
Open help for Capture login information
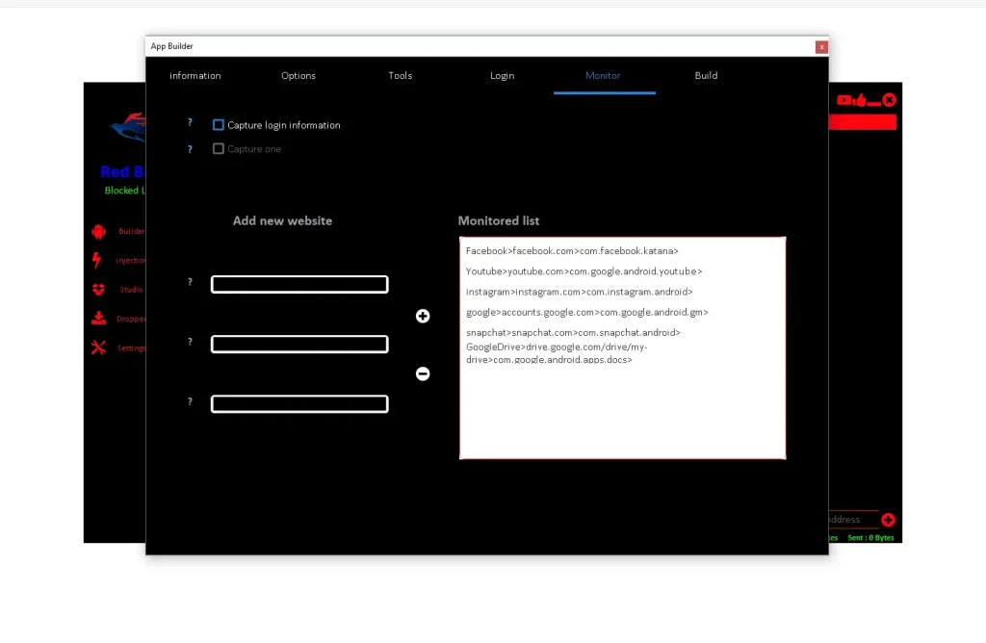(190, 122)
